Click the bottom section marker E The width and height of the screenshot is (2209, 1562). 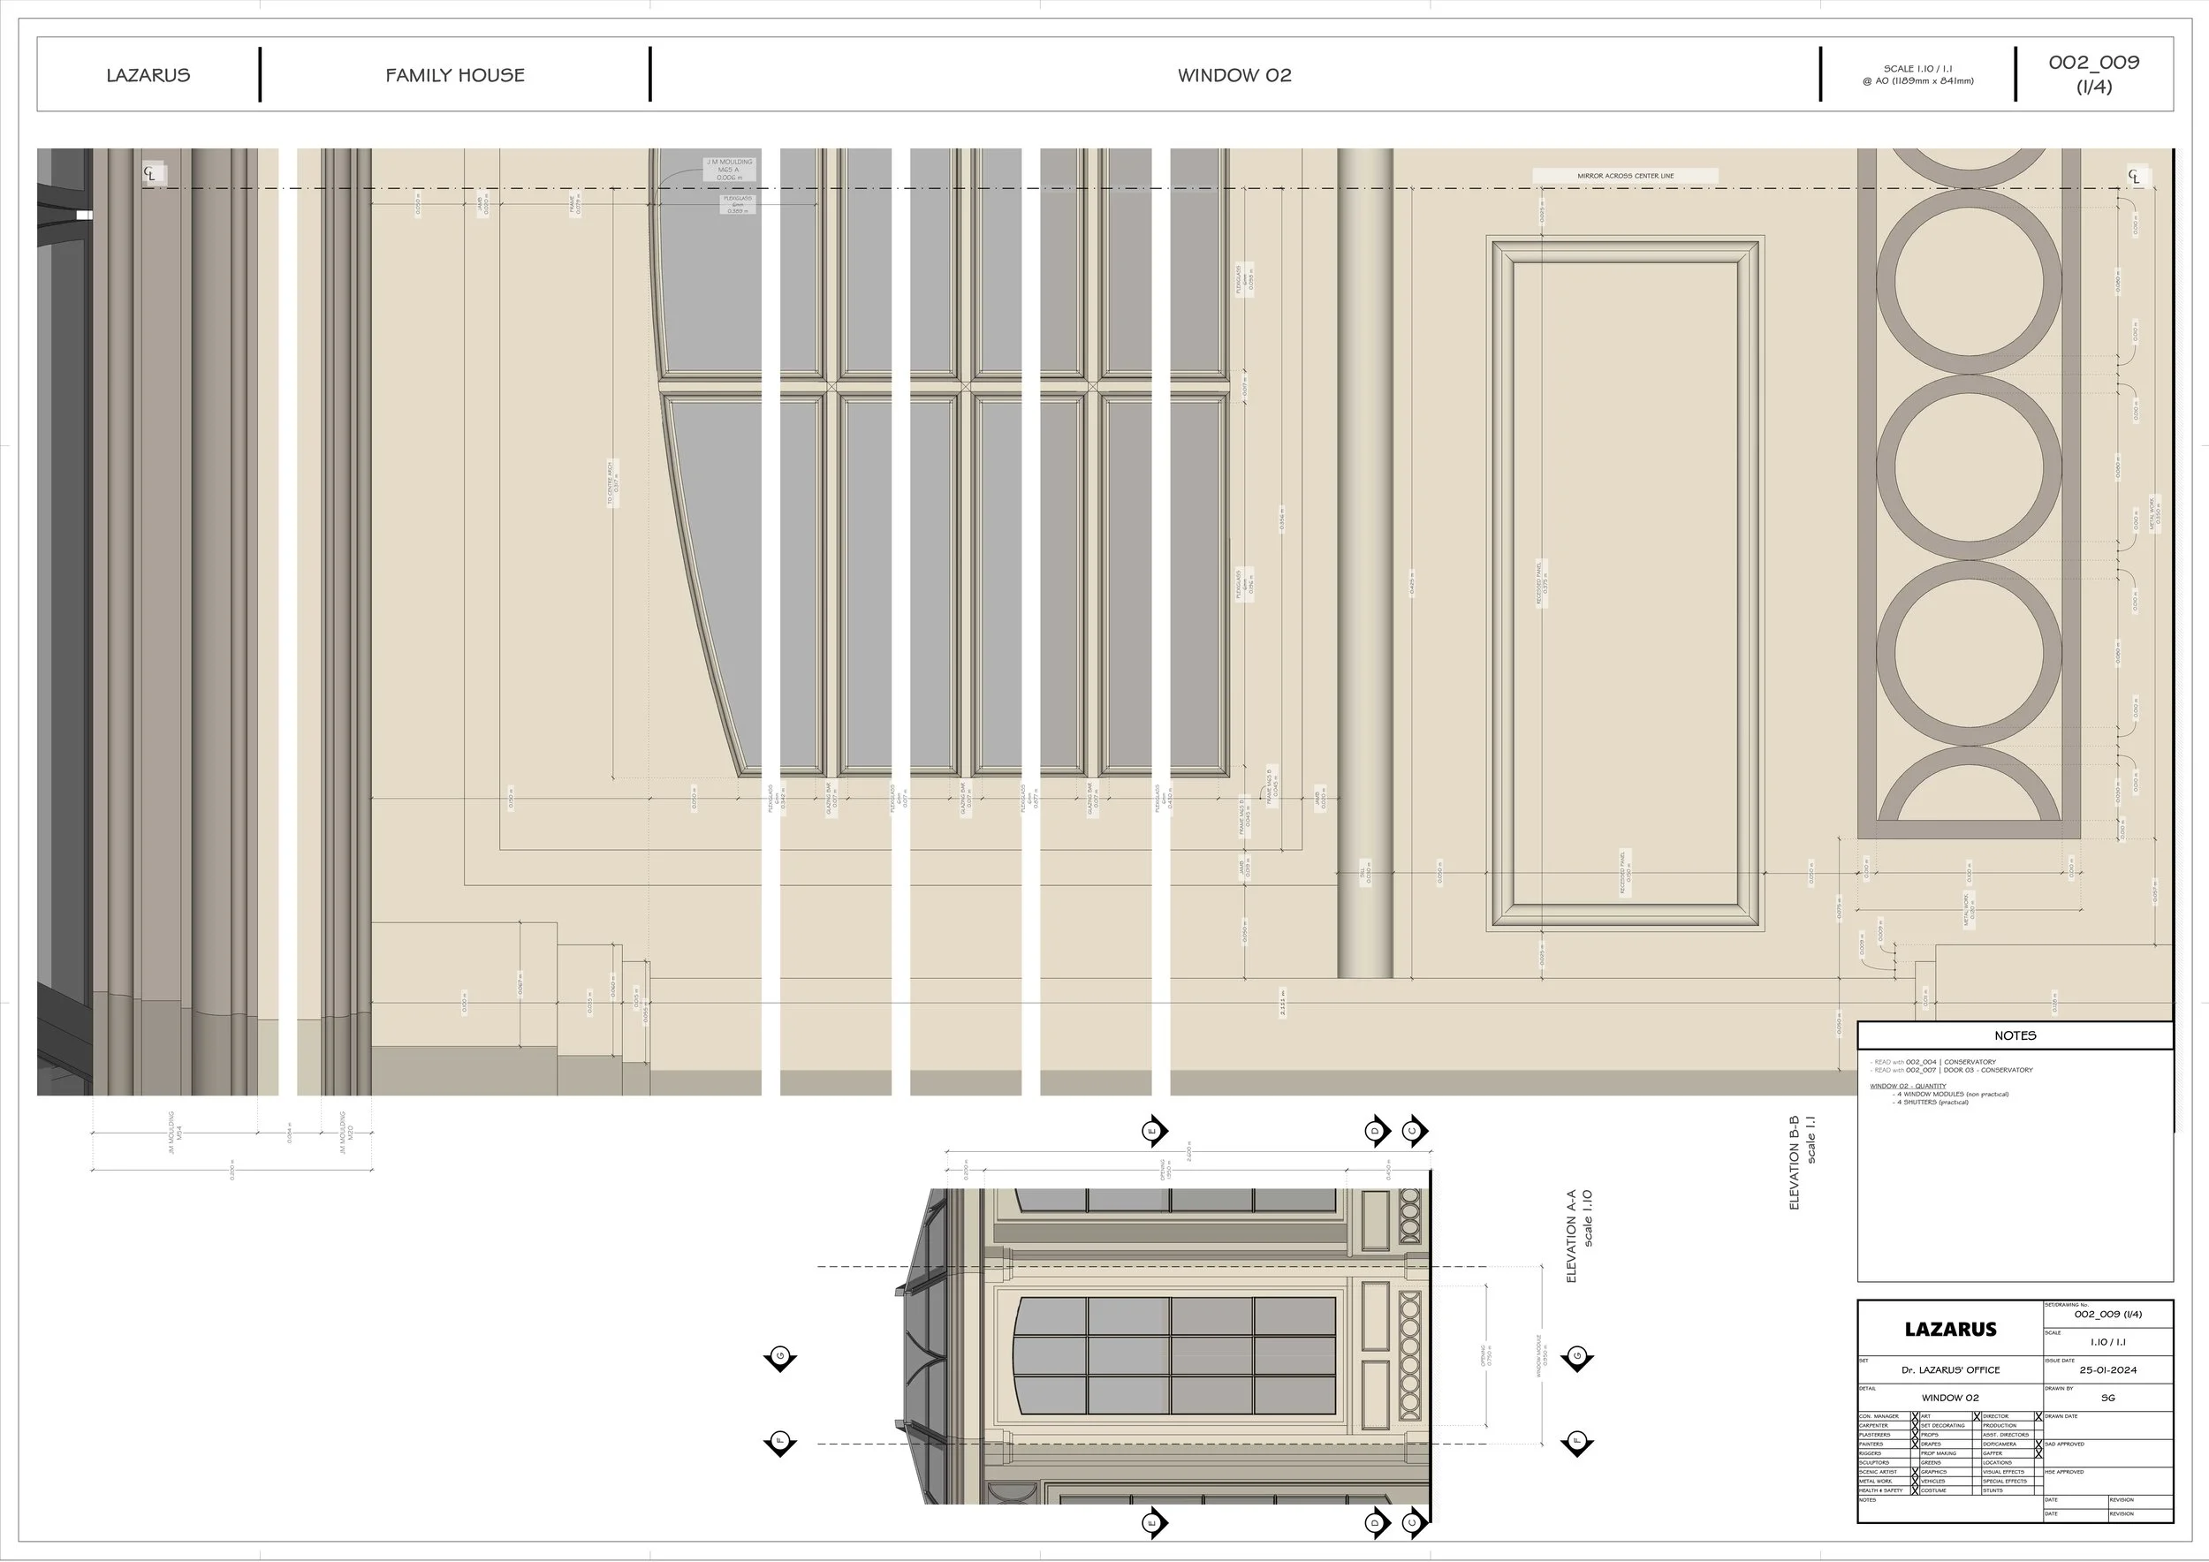1154,1522
